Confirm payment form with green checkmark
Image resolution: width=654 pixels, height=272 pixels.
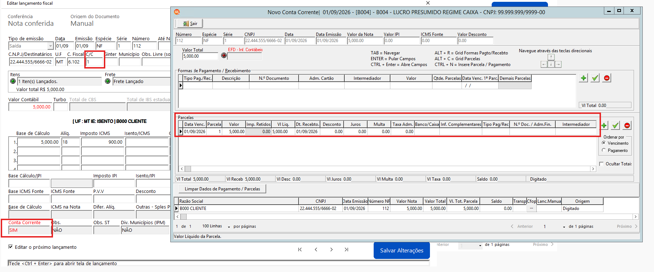click(595, 78)
